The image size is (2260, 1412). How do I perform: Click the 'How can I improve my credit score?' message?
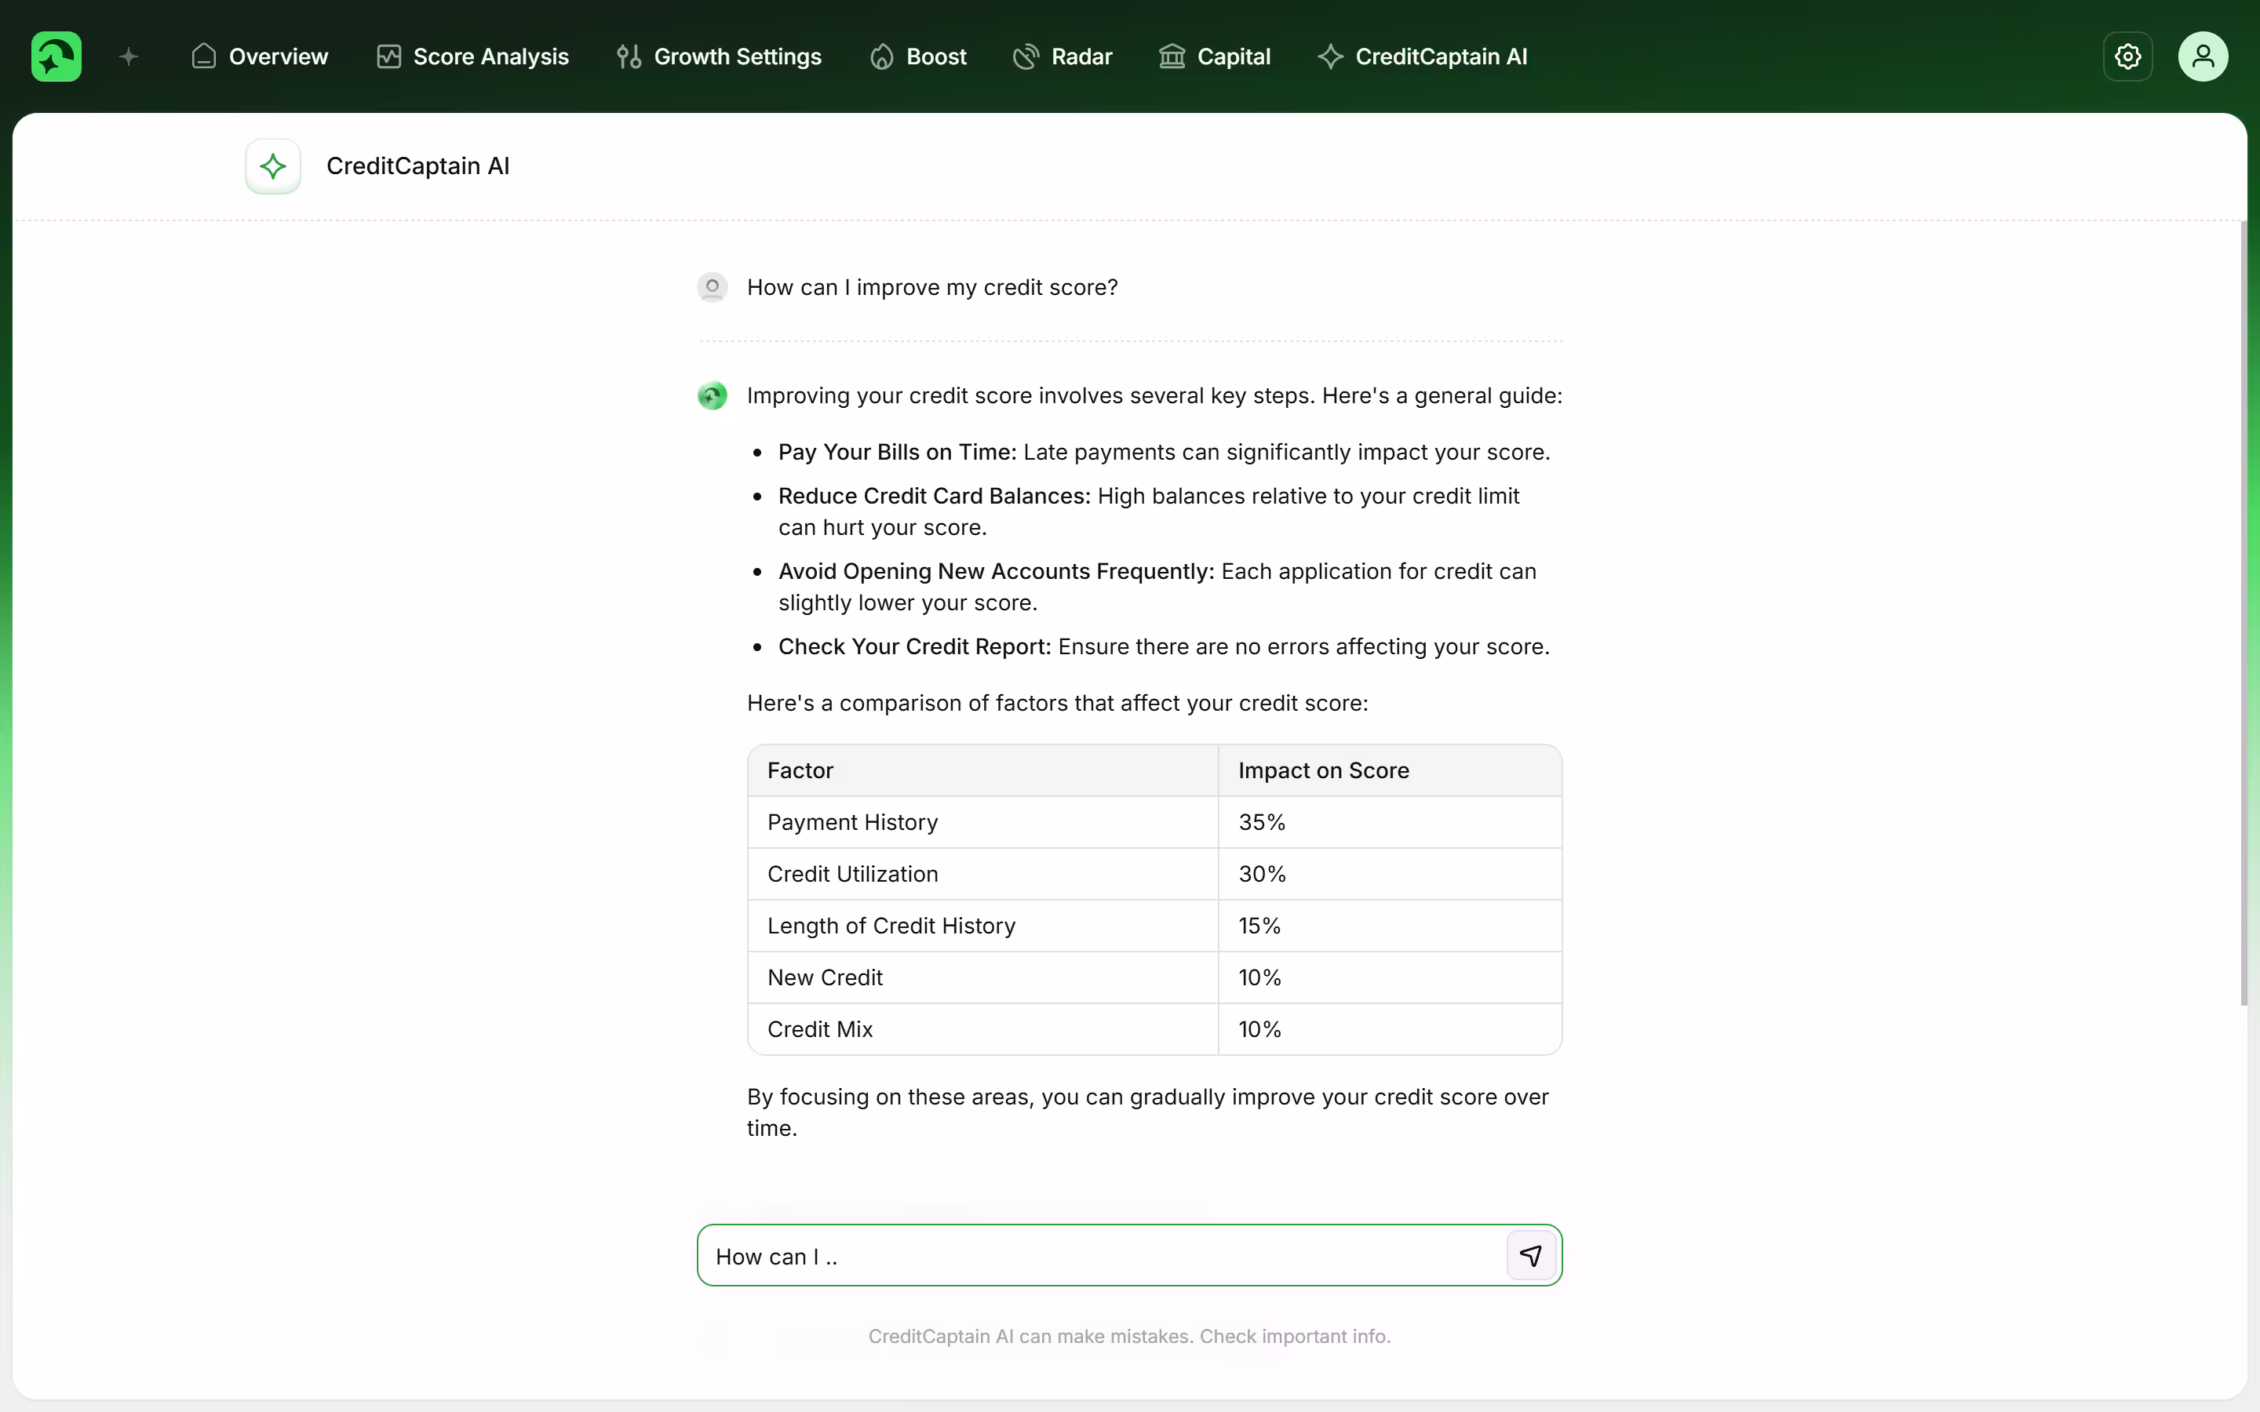pyautogui.click(x=932, y=288)
